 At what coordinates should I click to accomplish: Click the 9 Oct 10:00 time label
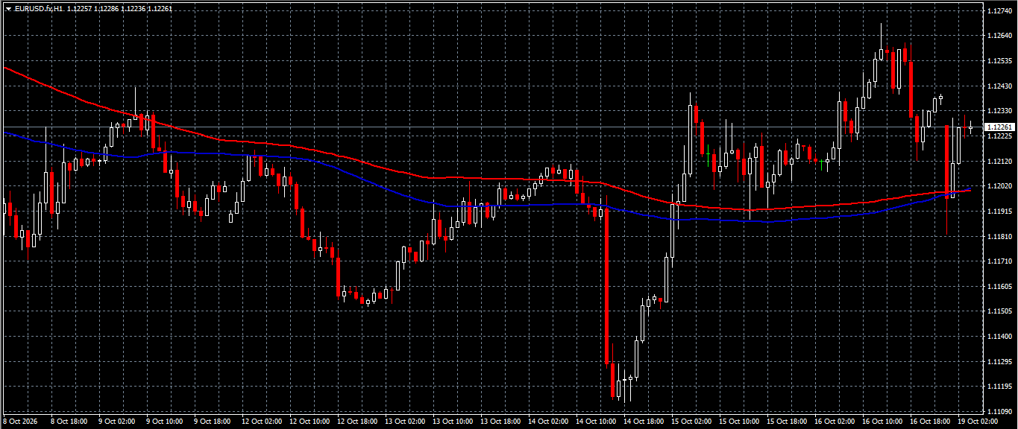click(x=164, y=422)
